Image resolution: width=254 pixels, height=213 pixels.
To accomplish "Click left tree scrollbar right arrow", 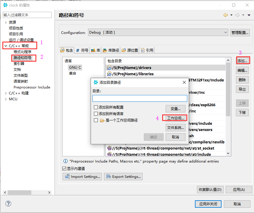I will click(49, 192).
